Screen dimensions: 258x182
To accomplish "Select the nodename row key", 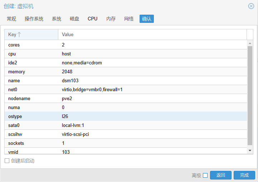I will point(19,98).
